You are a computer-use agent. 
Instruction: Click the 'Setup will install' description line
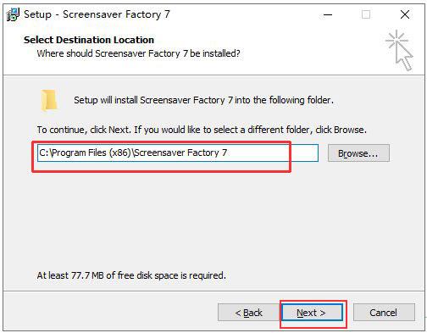tap(203, 100)
